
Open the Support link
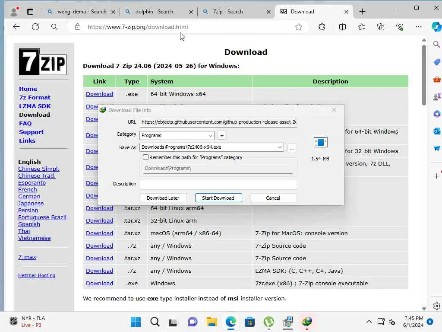[31, 132]
